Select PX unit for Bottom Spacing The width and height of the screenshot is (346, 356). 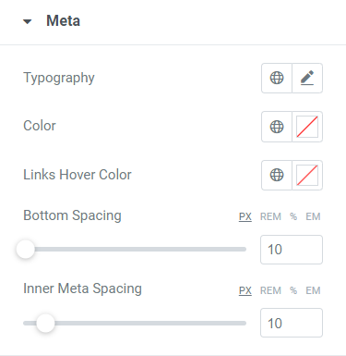[245, 216]
